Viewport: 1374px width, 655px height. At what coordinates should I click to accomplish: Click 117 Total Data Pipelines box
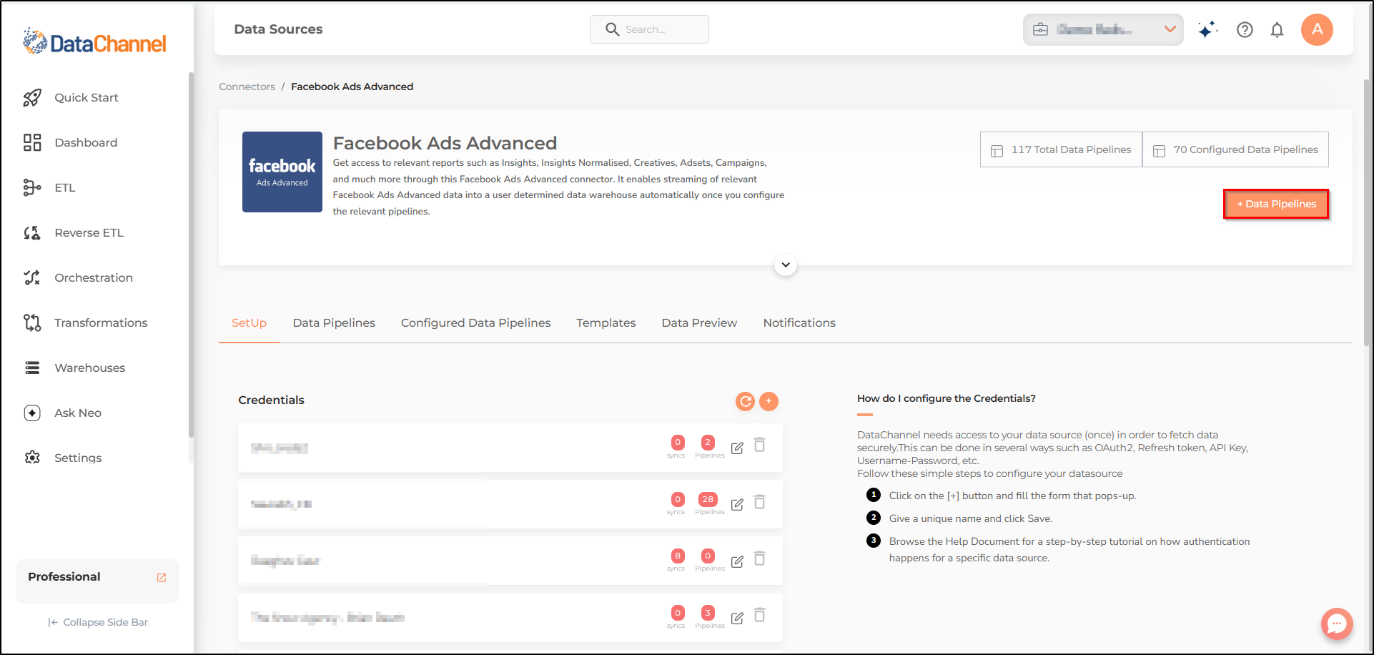1061,149
